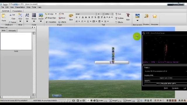Click the Object node icon
This screenshot has height=105, width=187.
click(x=41, y=15)
